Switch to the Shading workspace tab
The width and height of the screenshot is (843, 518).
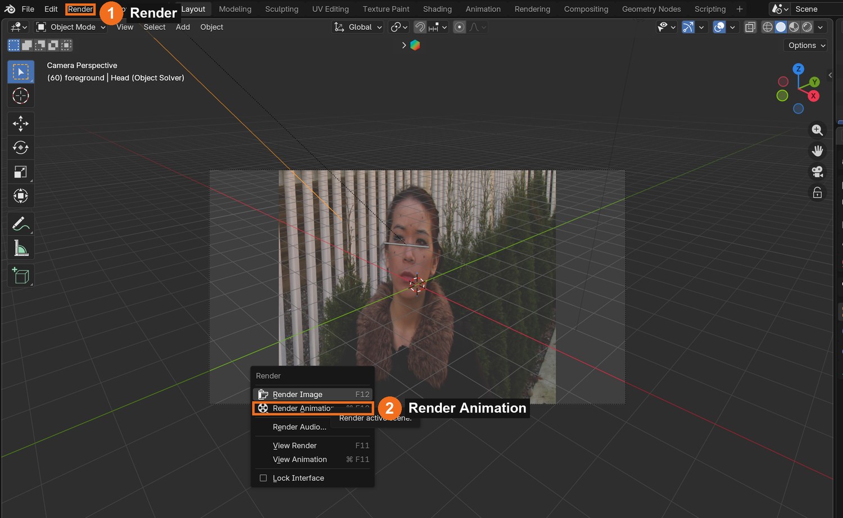pyautogui.click(x=437, y=9)
